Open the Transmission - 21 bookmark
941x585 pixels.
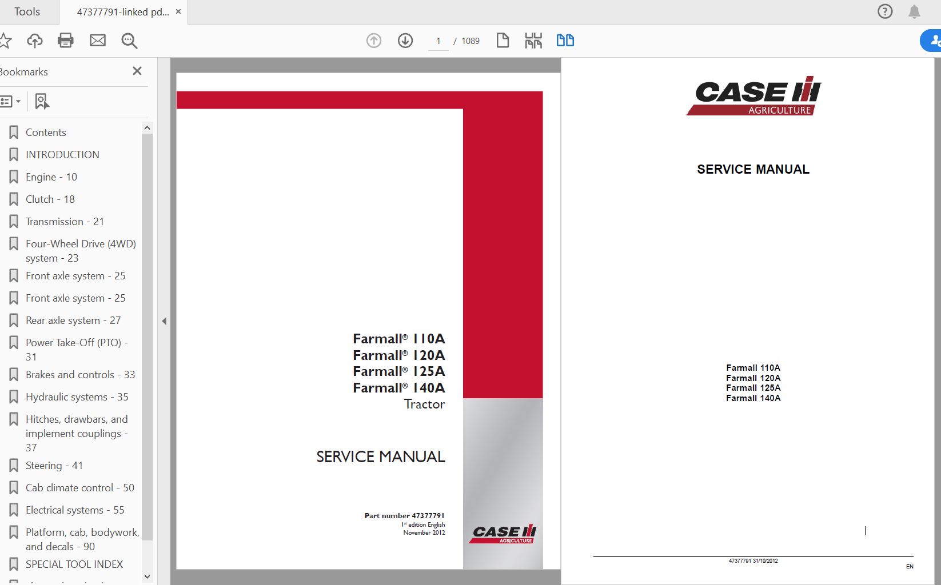(x=65, y=221)
